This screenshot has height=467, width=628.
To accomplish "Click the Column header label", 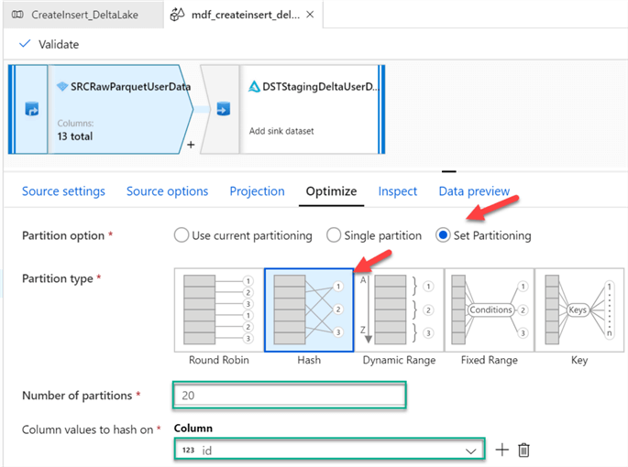I will coord(193,429).
